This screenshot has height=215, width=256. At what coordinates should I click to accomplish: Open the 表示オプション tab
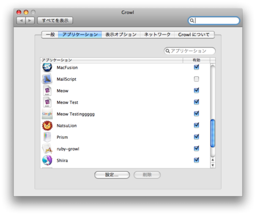[121, 35]
